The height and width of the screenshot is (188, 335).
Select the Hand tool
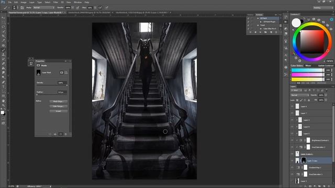tap(3, 101)
